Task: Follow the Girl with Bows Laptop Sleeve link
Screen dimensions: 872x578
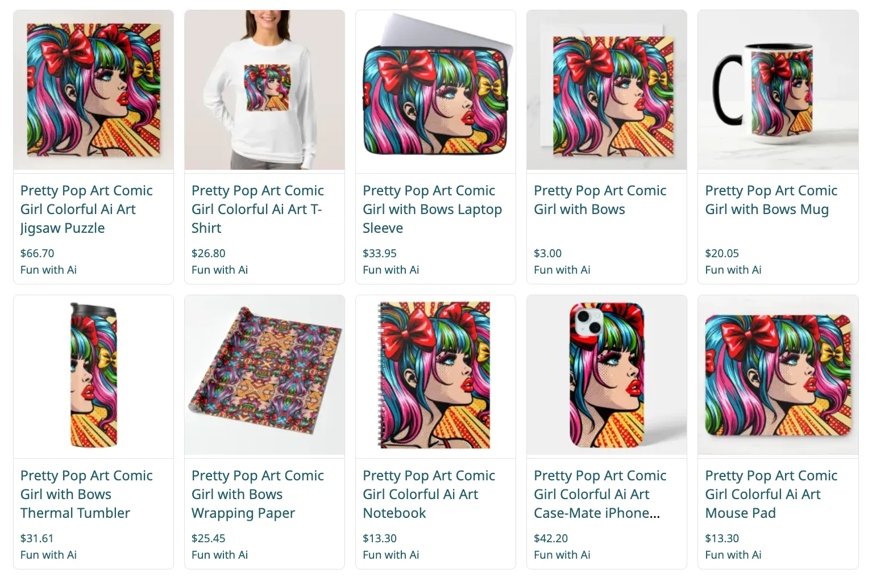Action: [432, 209]
